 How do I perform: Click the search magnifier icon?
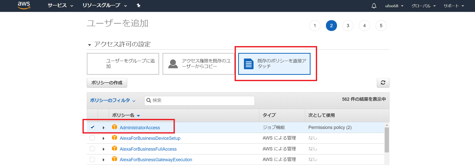149,100
